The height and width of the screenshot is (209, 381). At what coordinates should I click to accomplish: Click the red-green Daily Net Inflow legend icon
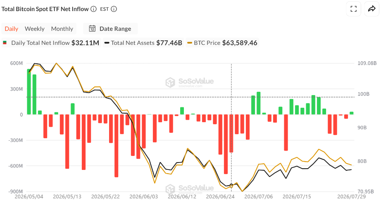5,43
